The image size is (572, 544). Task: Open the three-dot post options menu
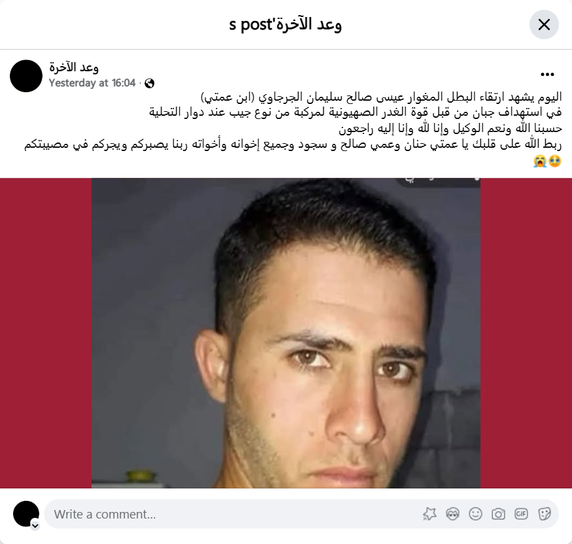pyautogui.click(x=547, y=75)
